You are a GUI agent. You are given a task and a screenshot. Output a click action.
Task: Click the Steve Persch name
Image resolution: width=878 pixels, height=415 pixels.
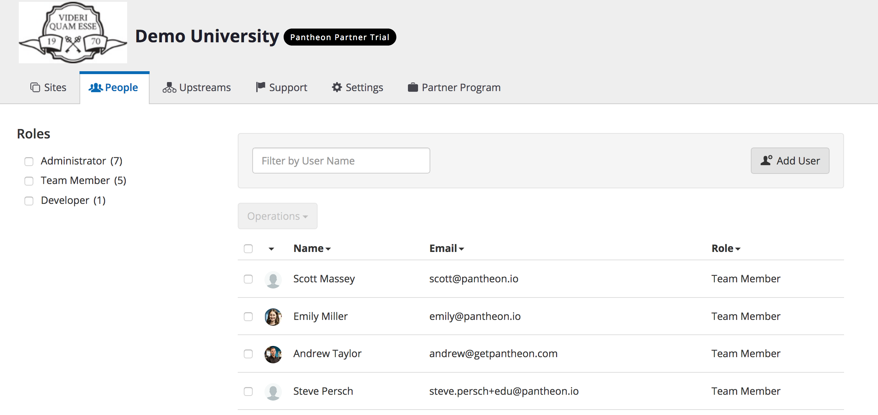pos(323,391)
